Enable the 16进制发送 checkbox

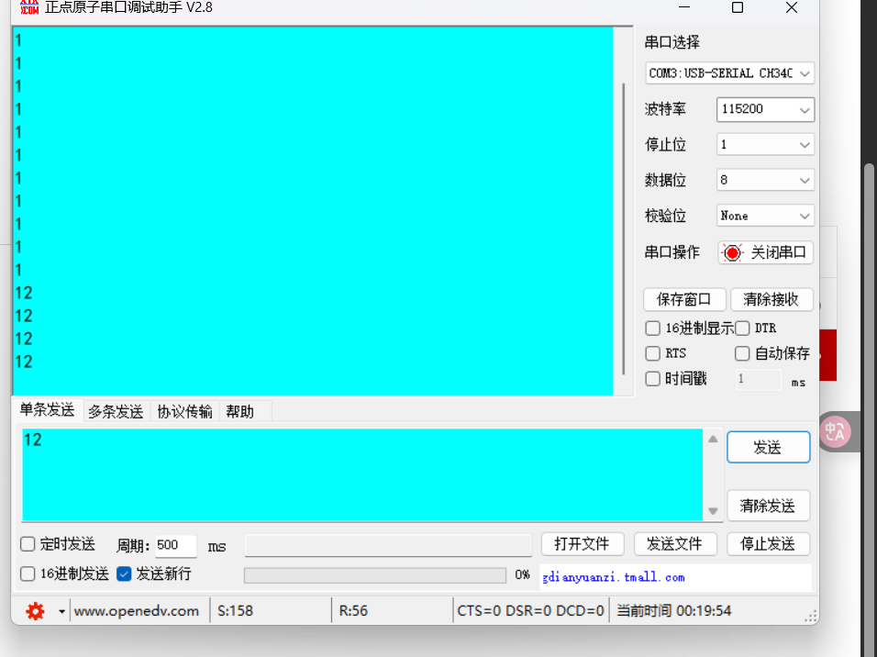28,573
